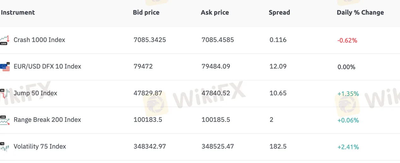Click the -0.62% daily change value
400x163 pixels.
(347, 40)
